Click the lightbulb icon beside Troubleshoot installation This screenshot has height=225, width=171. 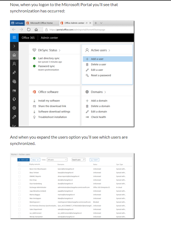tap(34, 117)
